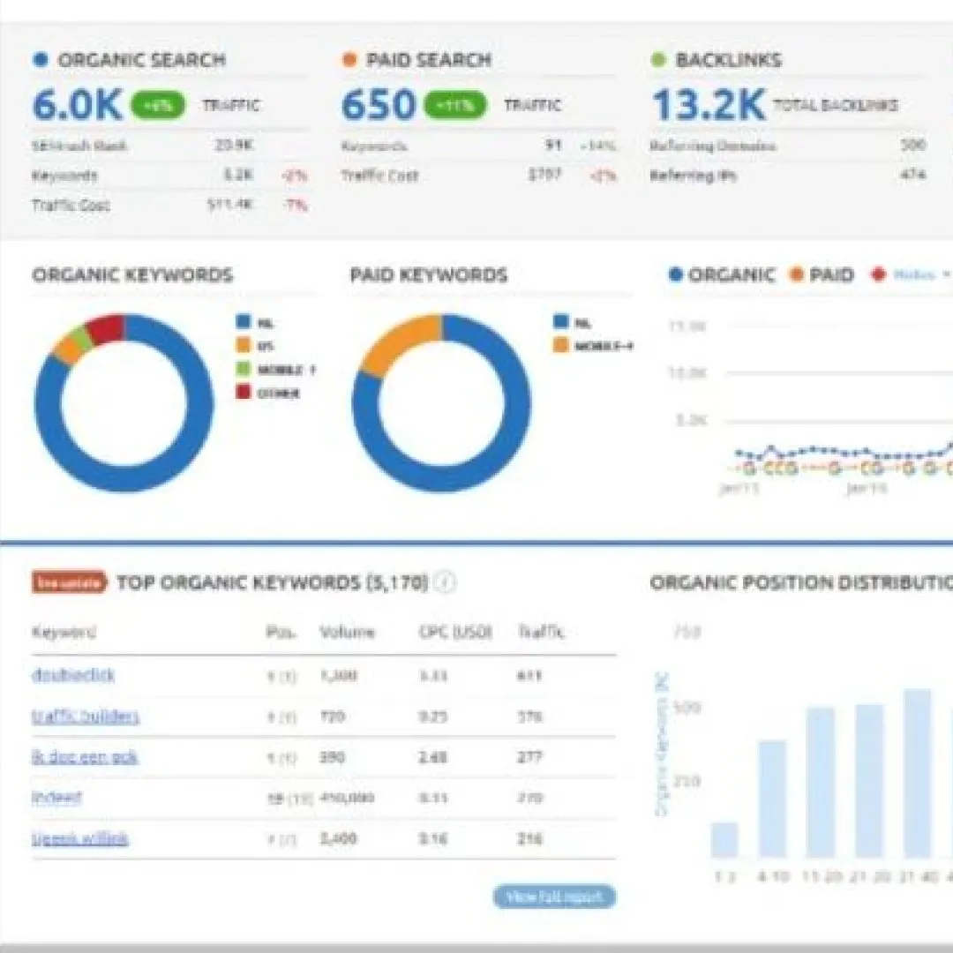This screenshot has height=953, width=953.
Task: Open the 'traffic builders' keyword link
Action: (x=86, y=716)
